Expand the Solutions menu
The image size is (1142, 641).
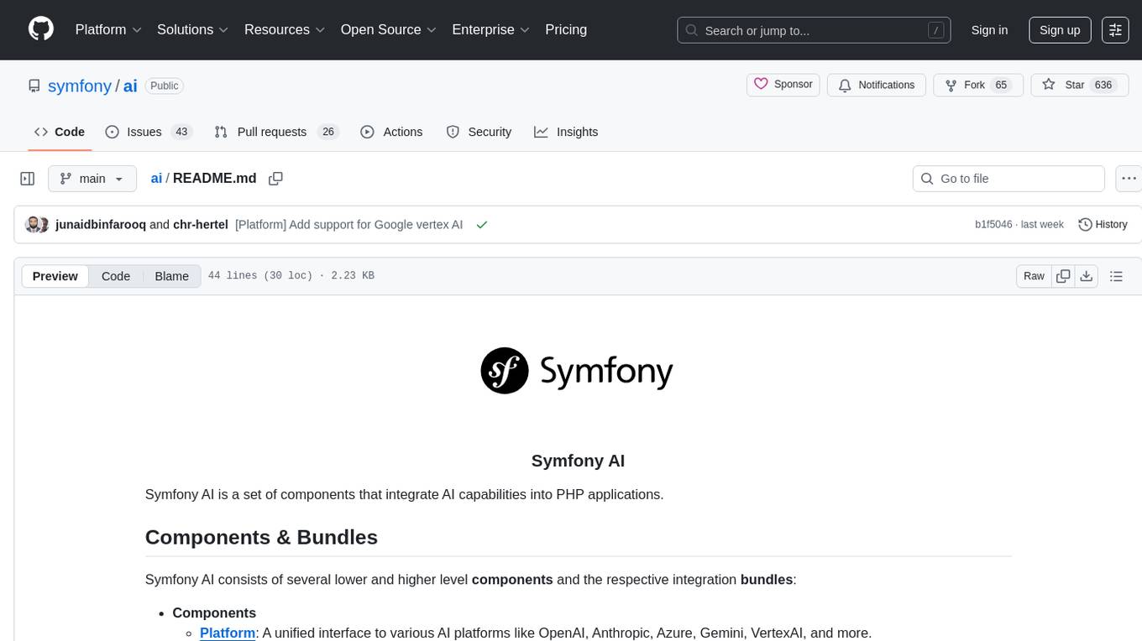pyautogui.click(x=193, y=29)
